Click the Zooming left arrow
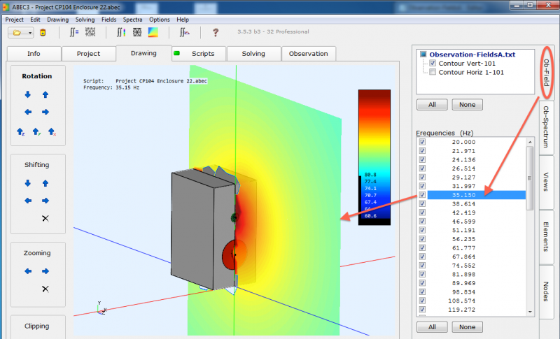 (28, 271)
